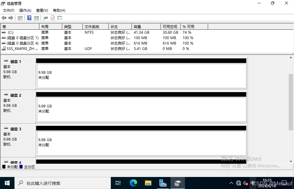Select 磁盘 2 unallocated 9.98 GB region
The width and height of the screenshot is (294, 189).
142,109
